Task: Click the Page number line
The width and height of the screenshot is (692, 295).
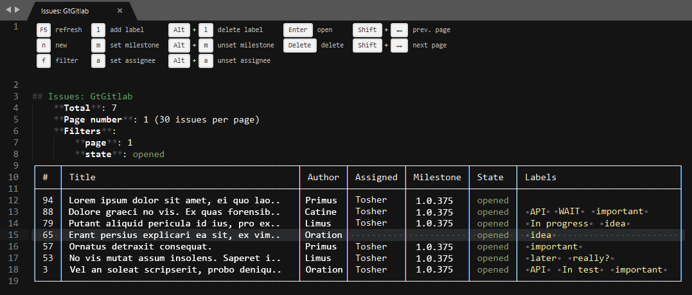Action: click(x=156, y=119)
